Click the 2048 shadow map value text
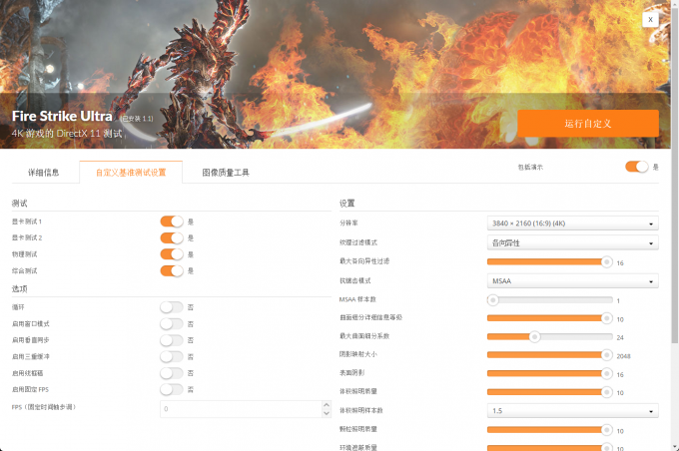Image resolution: width=679 pixels, height=451 pixels. click(623, 356)
